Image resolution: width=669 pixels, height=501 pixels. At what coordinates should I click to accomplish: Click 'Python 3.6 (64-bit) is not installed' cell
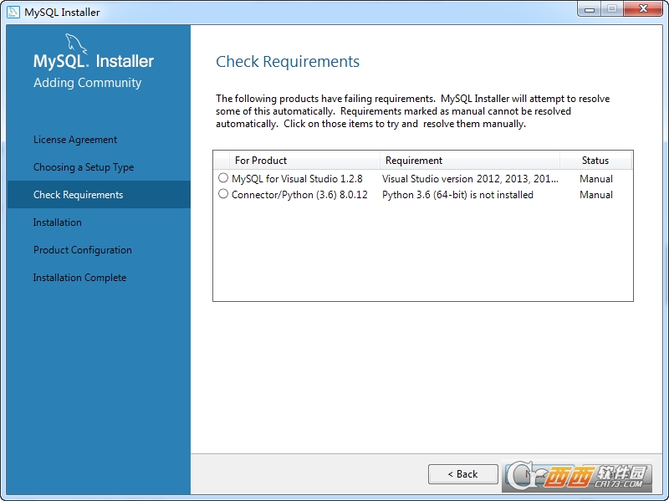457,195
